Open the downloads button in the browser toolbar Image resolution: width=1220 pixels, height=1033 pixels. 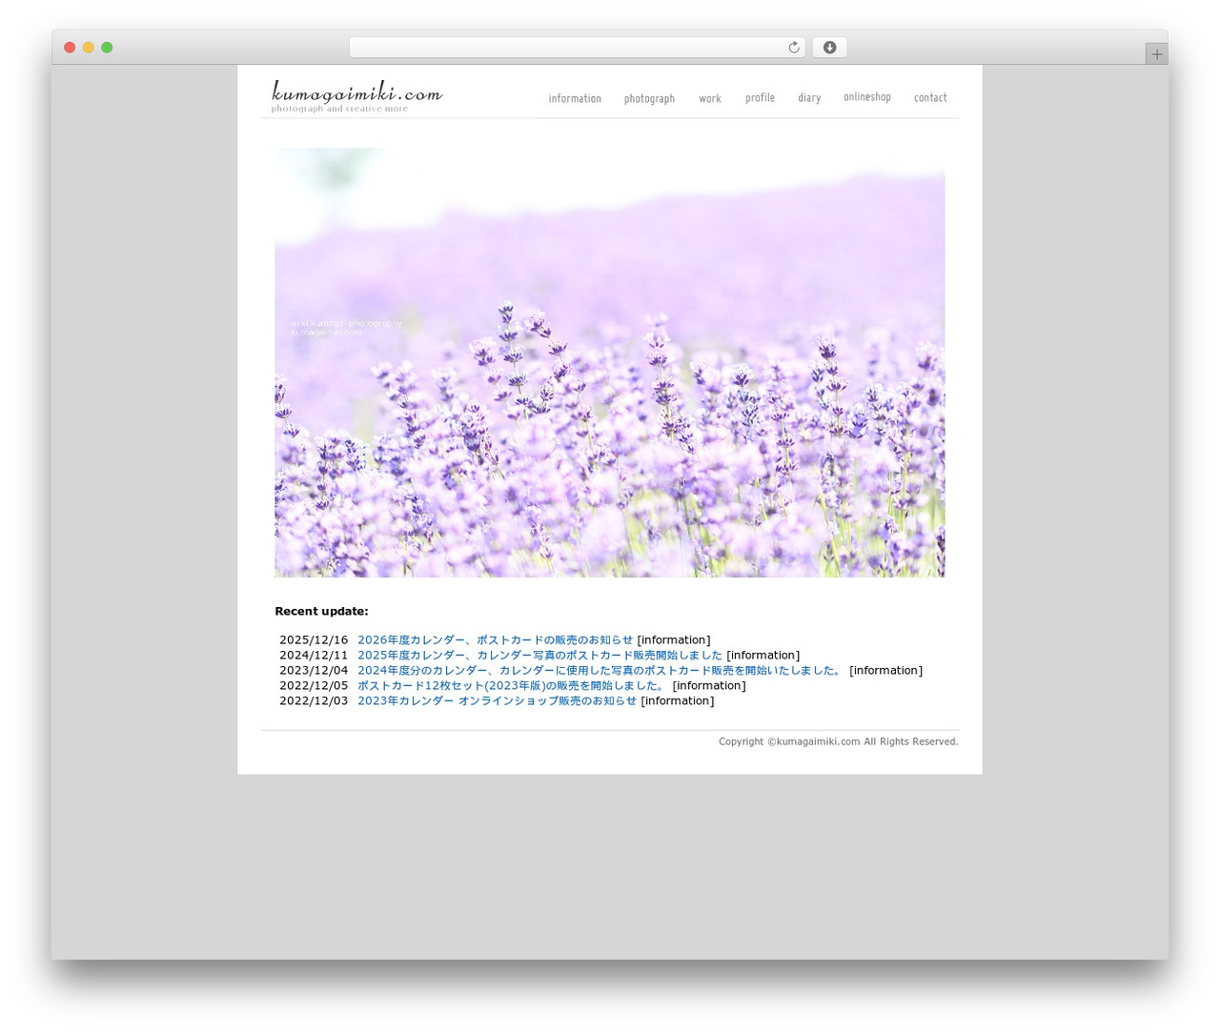coord(829,48)
